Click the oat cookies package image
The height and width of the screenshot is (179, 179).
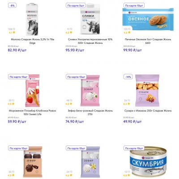(148, 19)
